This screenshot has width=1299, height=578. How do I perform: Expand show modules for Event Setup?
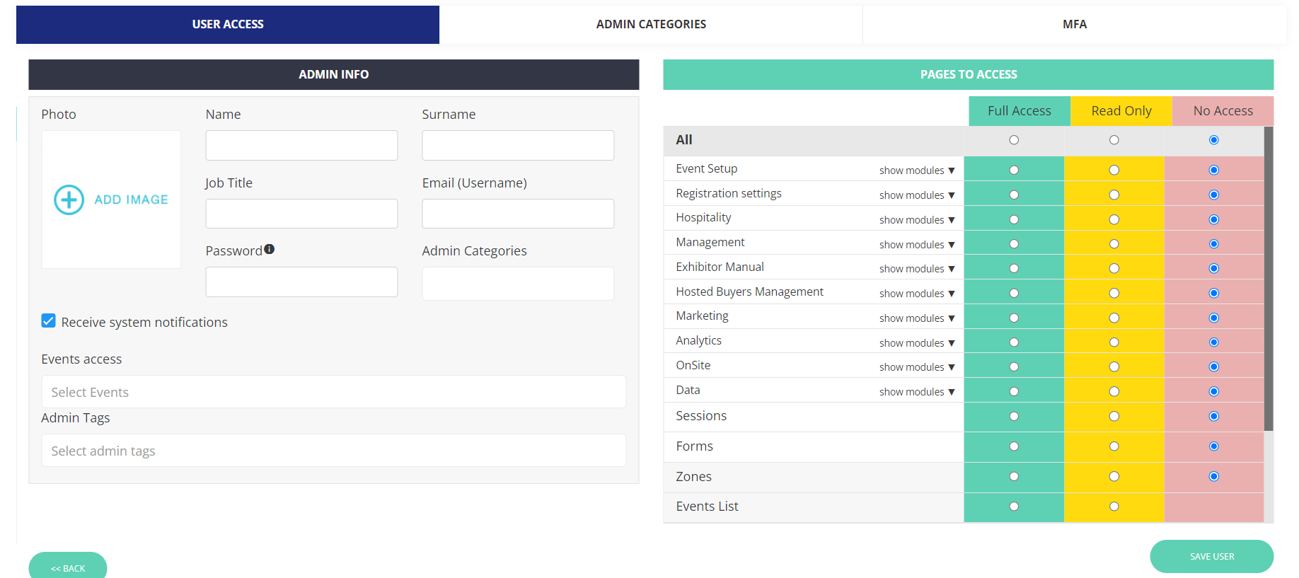point(917,170)
